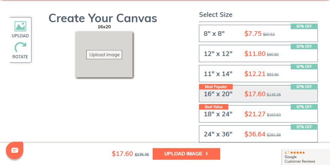Select the 16" x 20" Most Popular size
Image resolution: width=330 pixels, height=165 pixels.
[x=258, y=94]
